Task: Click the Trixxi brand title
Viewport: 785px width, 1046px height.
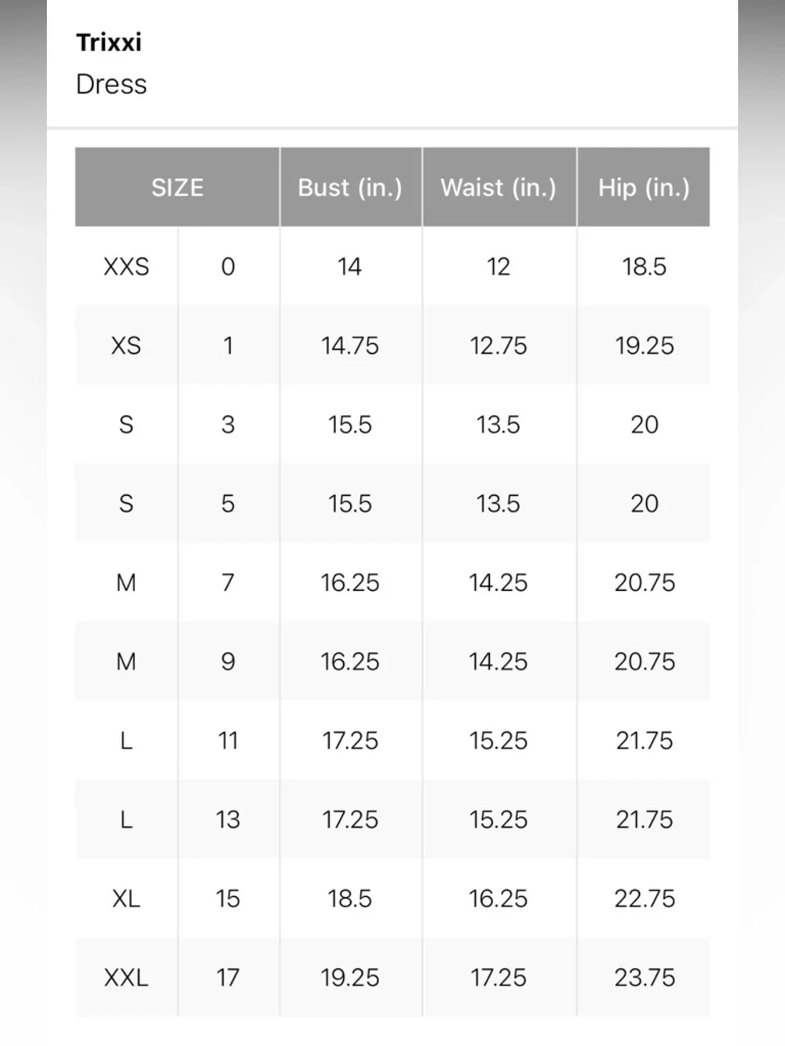Action: (109, 42)
